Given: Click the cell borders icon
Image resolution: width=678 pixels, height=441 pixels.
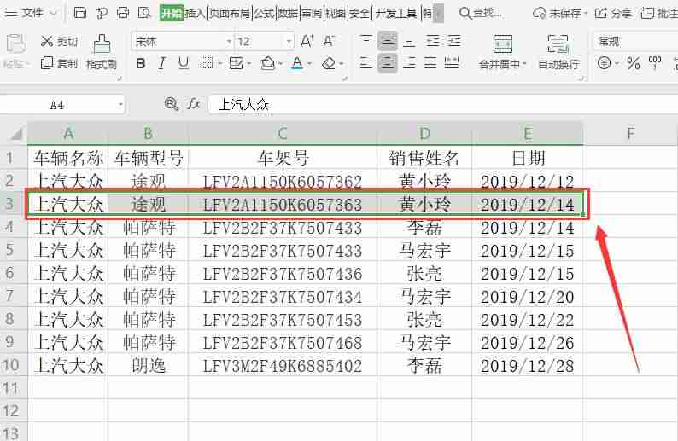Looking at the screenshot, I should (x=207, y=63).
